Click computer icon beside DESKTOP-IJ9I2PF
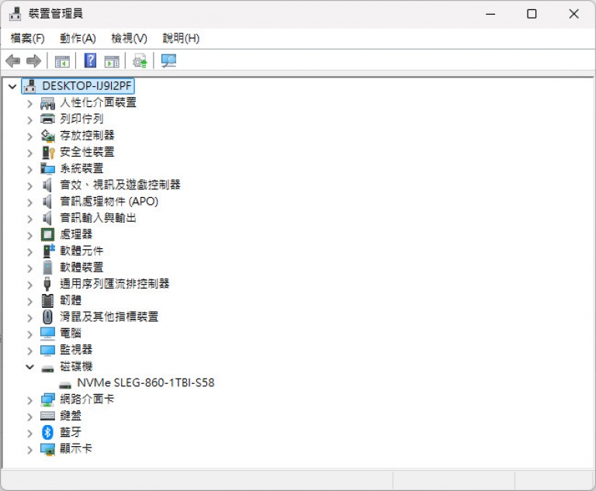Screen dimensions: 596x491 click(30, 86)
